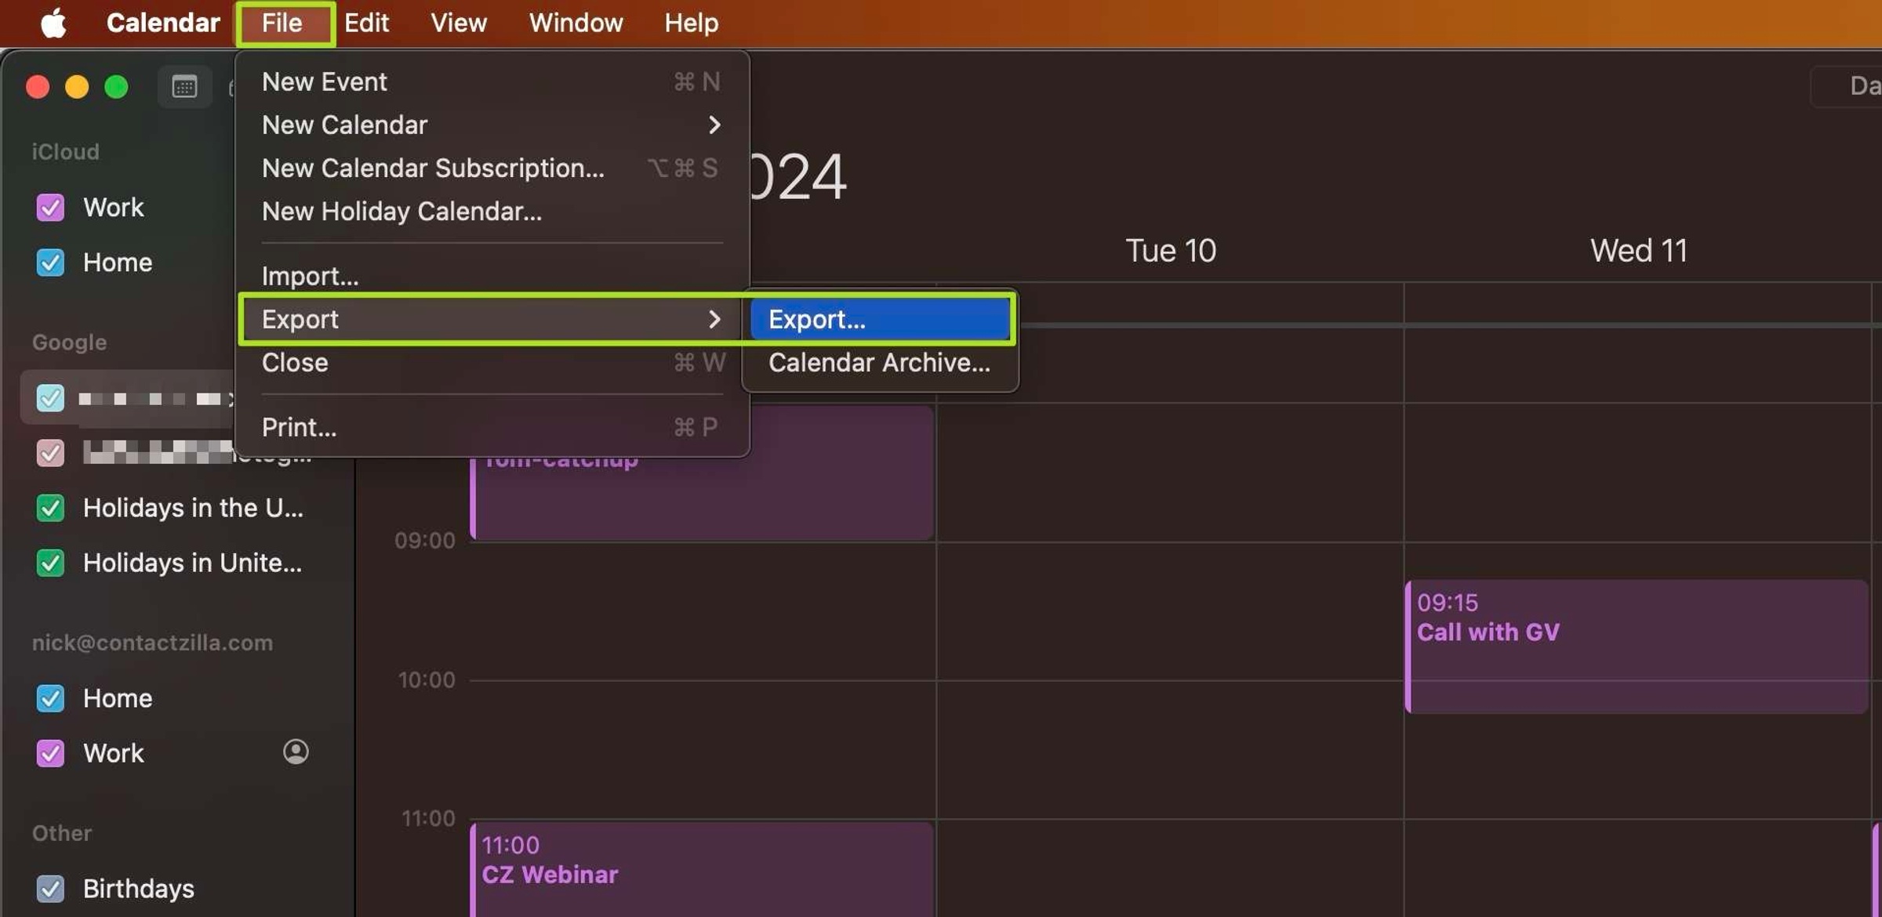Uncheck the iCloud Work calendar
This screenshot has height=917, width=1882.
pos(50,208)
